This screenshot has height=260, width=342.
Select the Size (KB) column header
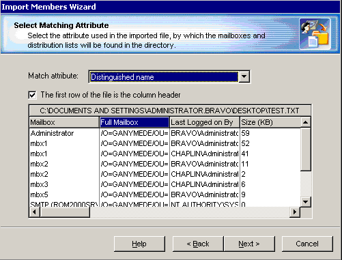point(270,122)
